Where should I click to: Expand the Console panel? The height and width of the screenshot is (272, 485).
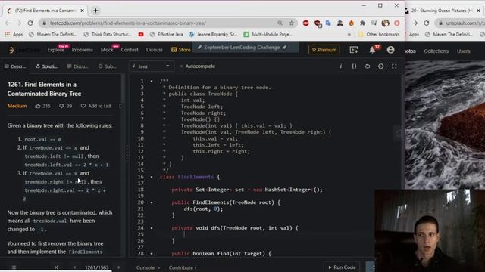(149, 267)
